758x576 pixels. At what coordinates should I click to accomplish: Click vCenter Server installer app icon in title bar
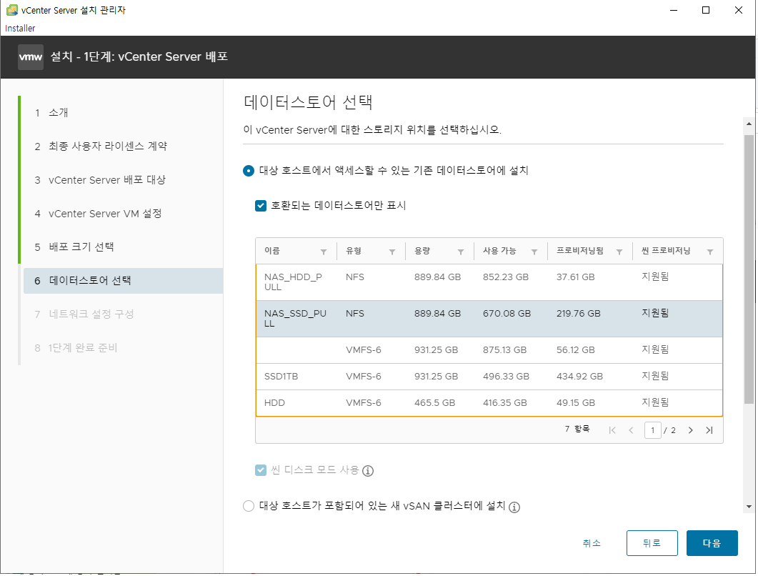coord(11,10)
